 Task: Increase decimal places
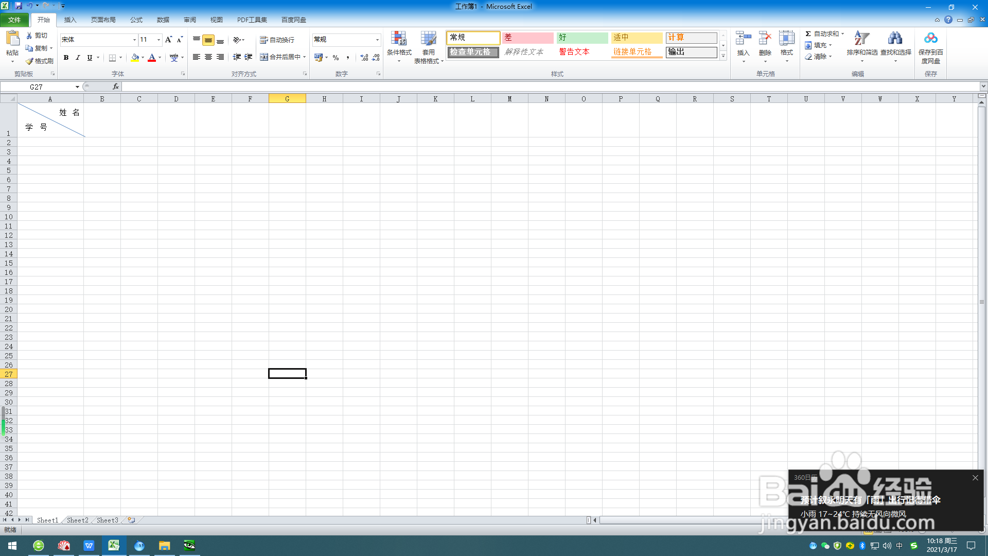point(364,58)
